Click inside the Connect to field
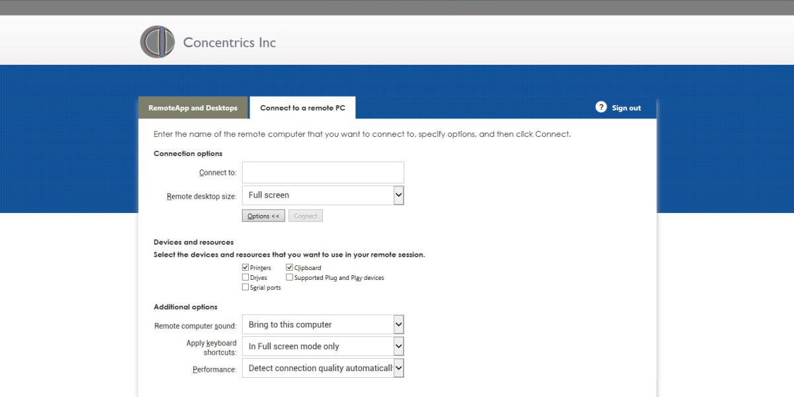 323,172
